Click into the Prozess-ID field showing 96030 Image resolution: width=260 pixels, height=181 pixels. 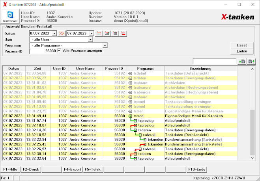pyautogui.click(x=43, y=51)
